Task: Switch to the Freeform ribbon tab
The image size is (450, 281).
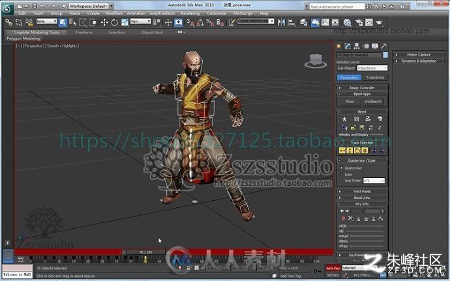Action: (83, 33)
